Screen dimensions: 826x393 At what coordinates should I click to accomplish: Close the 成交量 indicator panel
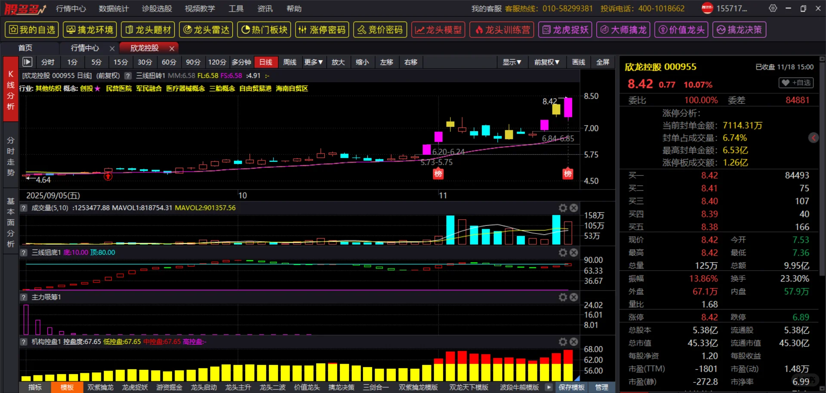coord(573,208)
